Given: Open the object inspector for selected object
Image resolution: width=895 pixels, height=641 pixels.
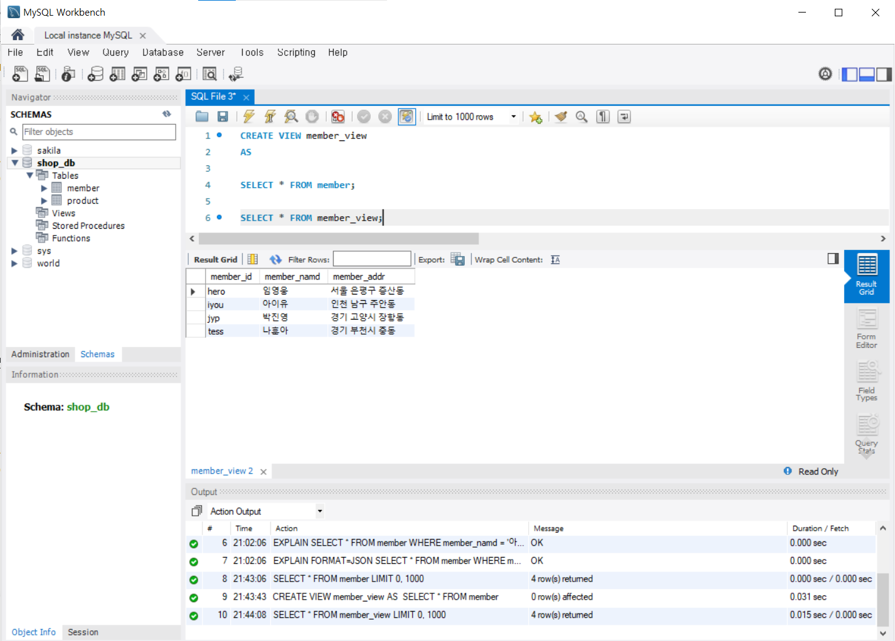Looking at the screenshot, I should (x=68, y=74).
